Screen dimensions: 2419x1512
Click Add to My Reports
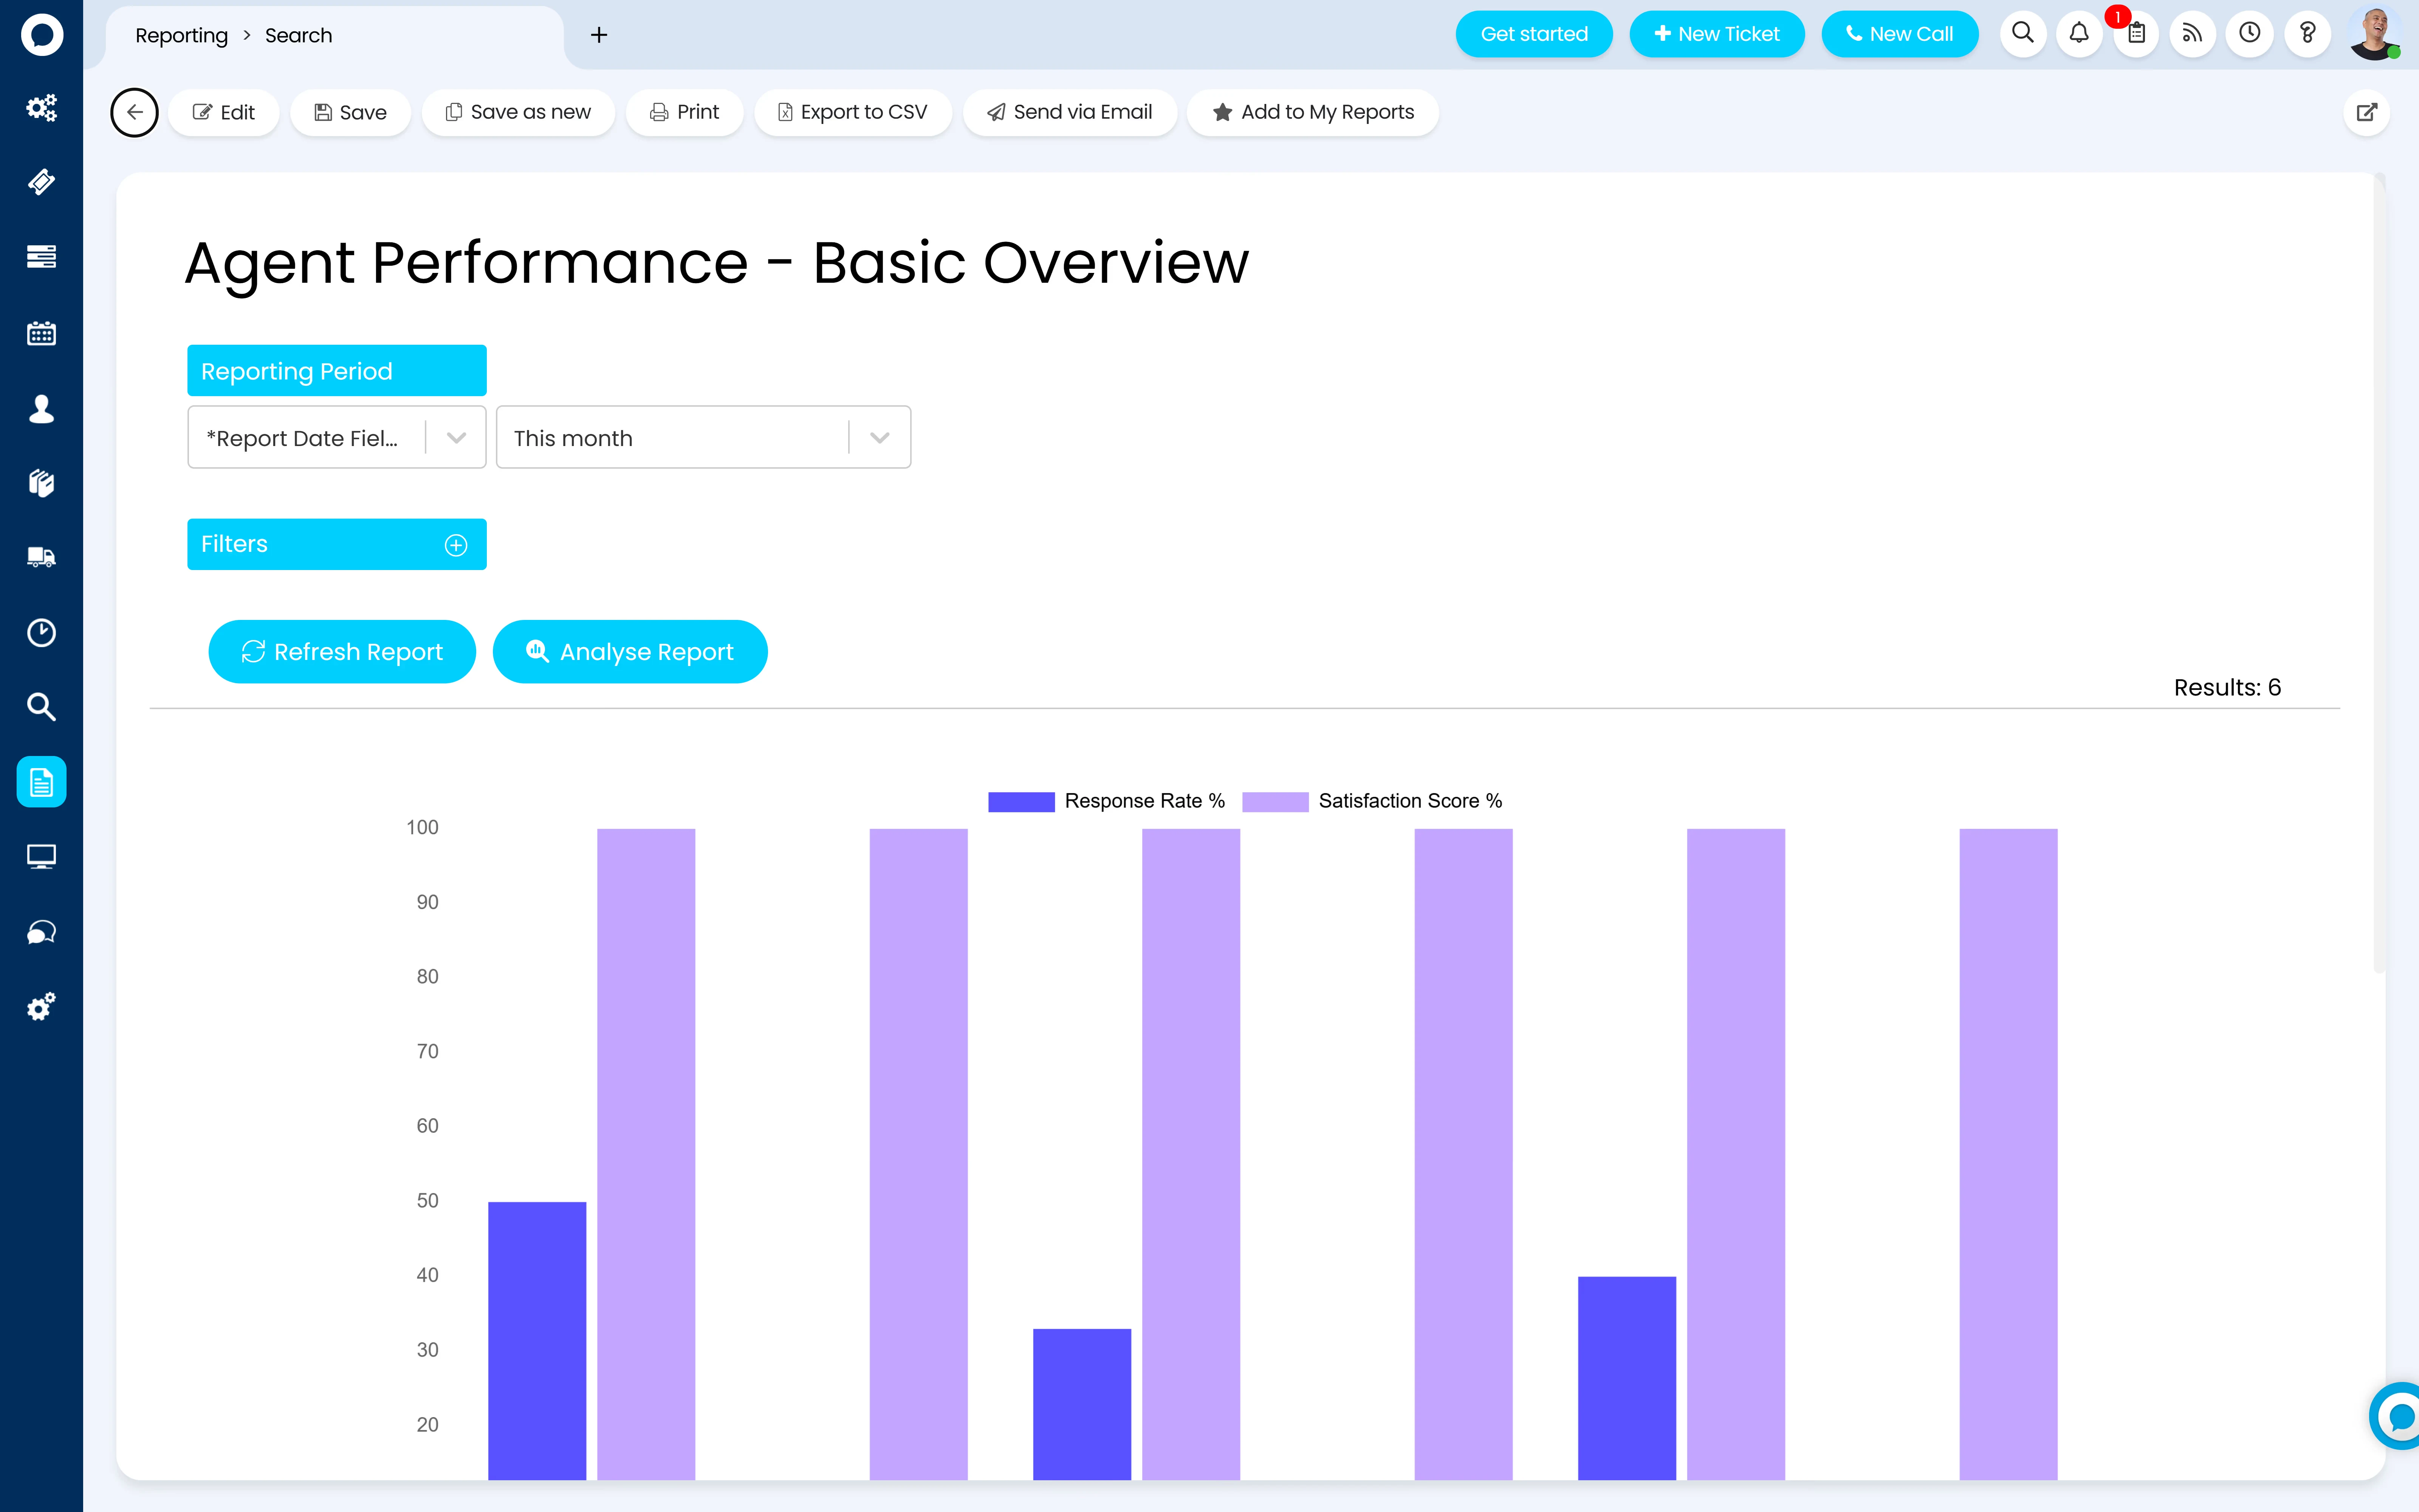tap(1313, 112)
